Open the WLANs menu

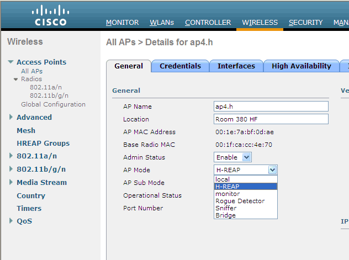pyautogui.click(x=162, y=23)
